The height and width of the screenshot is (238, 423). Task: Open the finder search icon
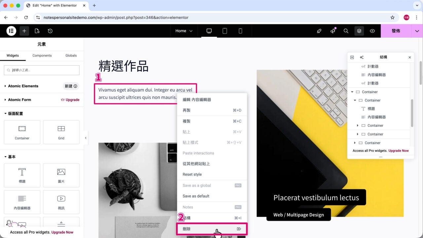(346, 31)
